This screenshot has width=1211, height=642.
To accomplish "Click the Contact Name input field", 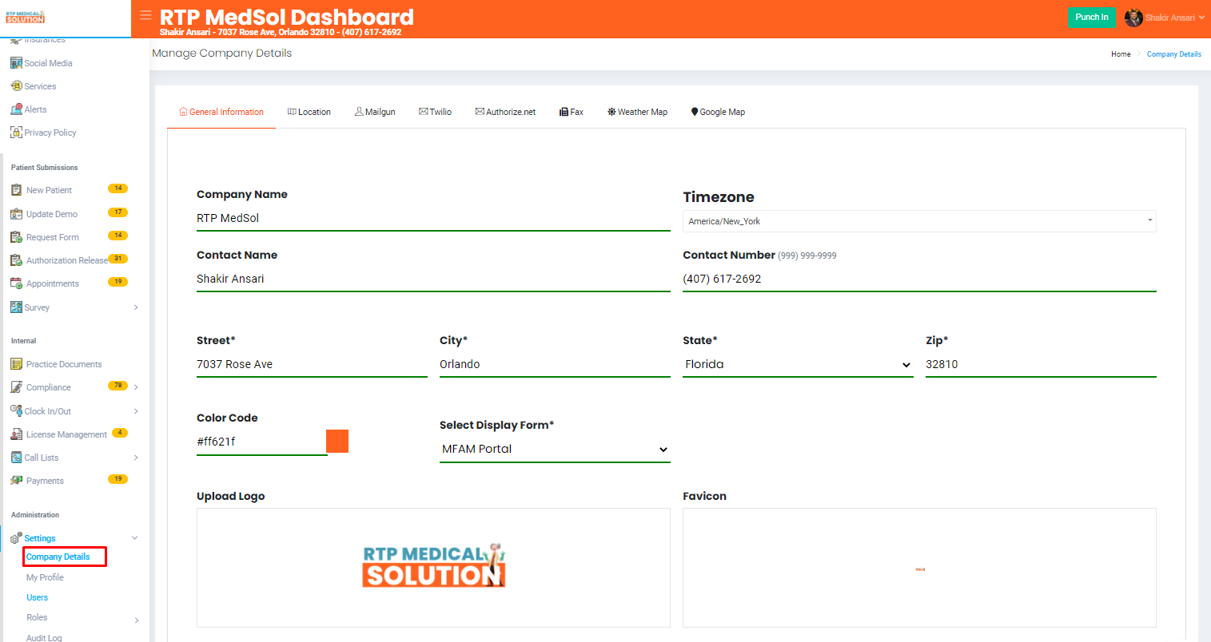I will (433, 279).
